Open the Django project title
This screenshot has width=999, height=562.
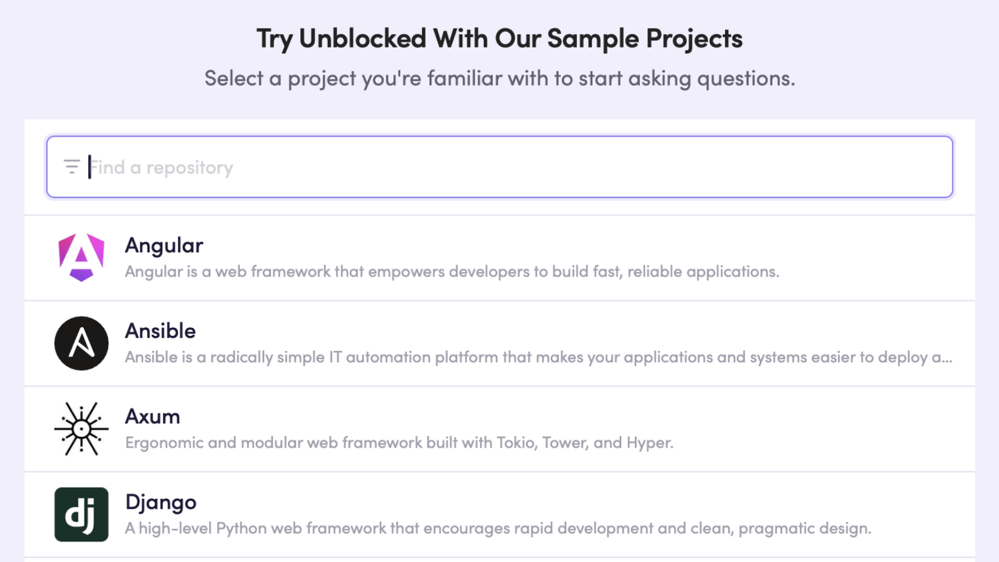[161, 502]
